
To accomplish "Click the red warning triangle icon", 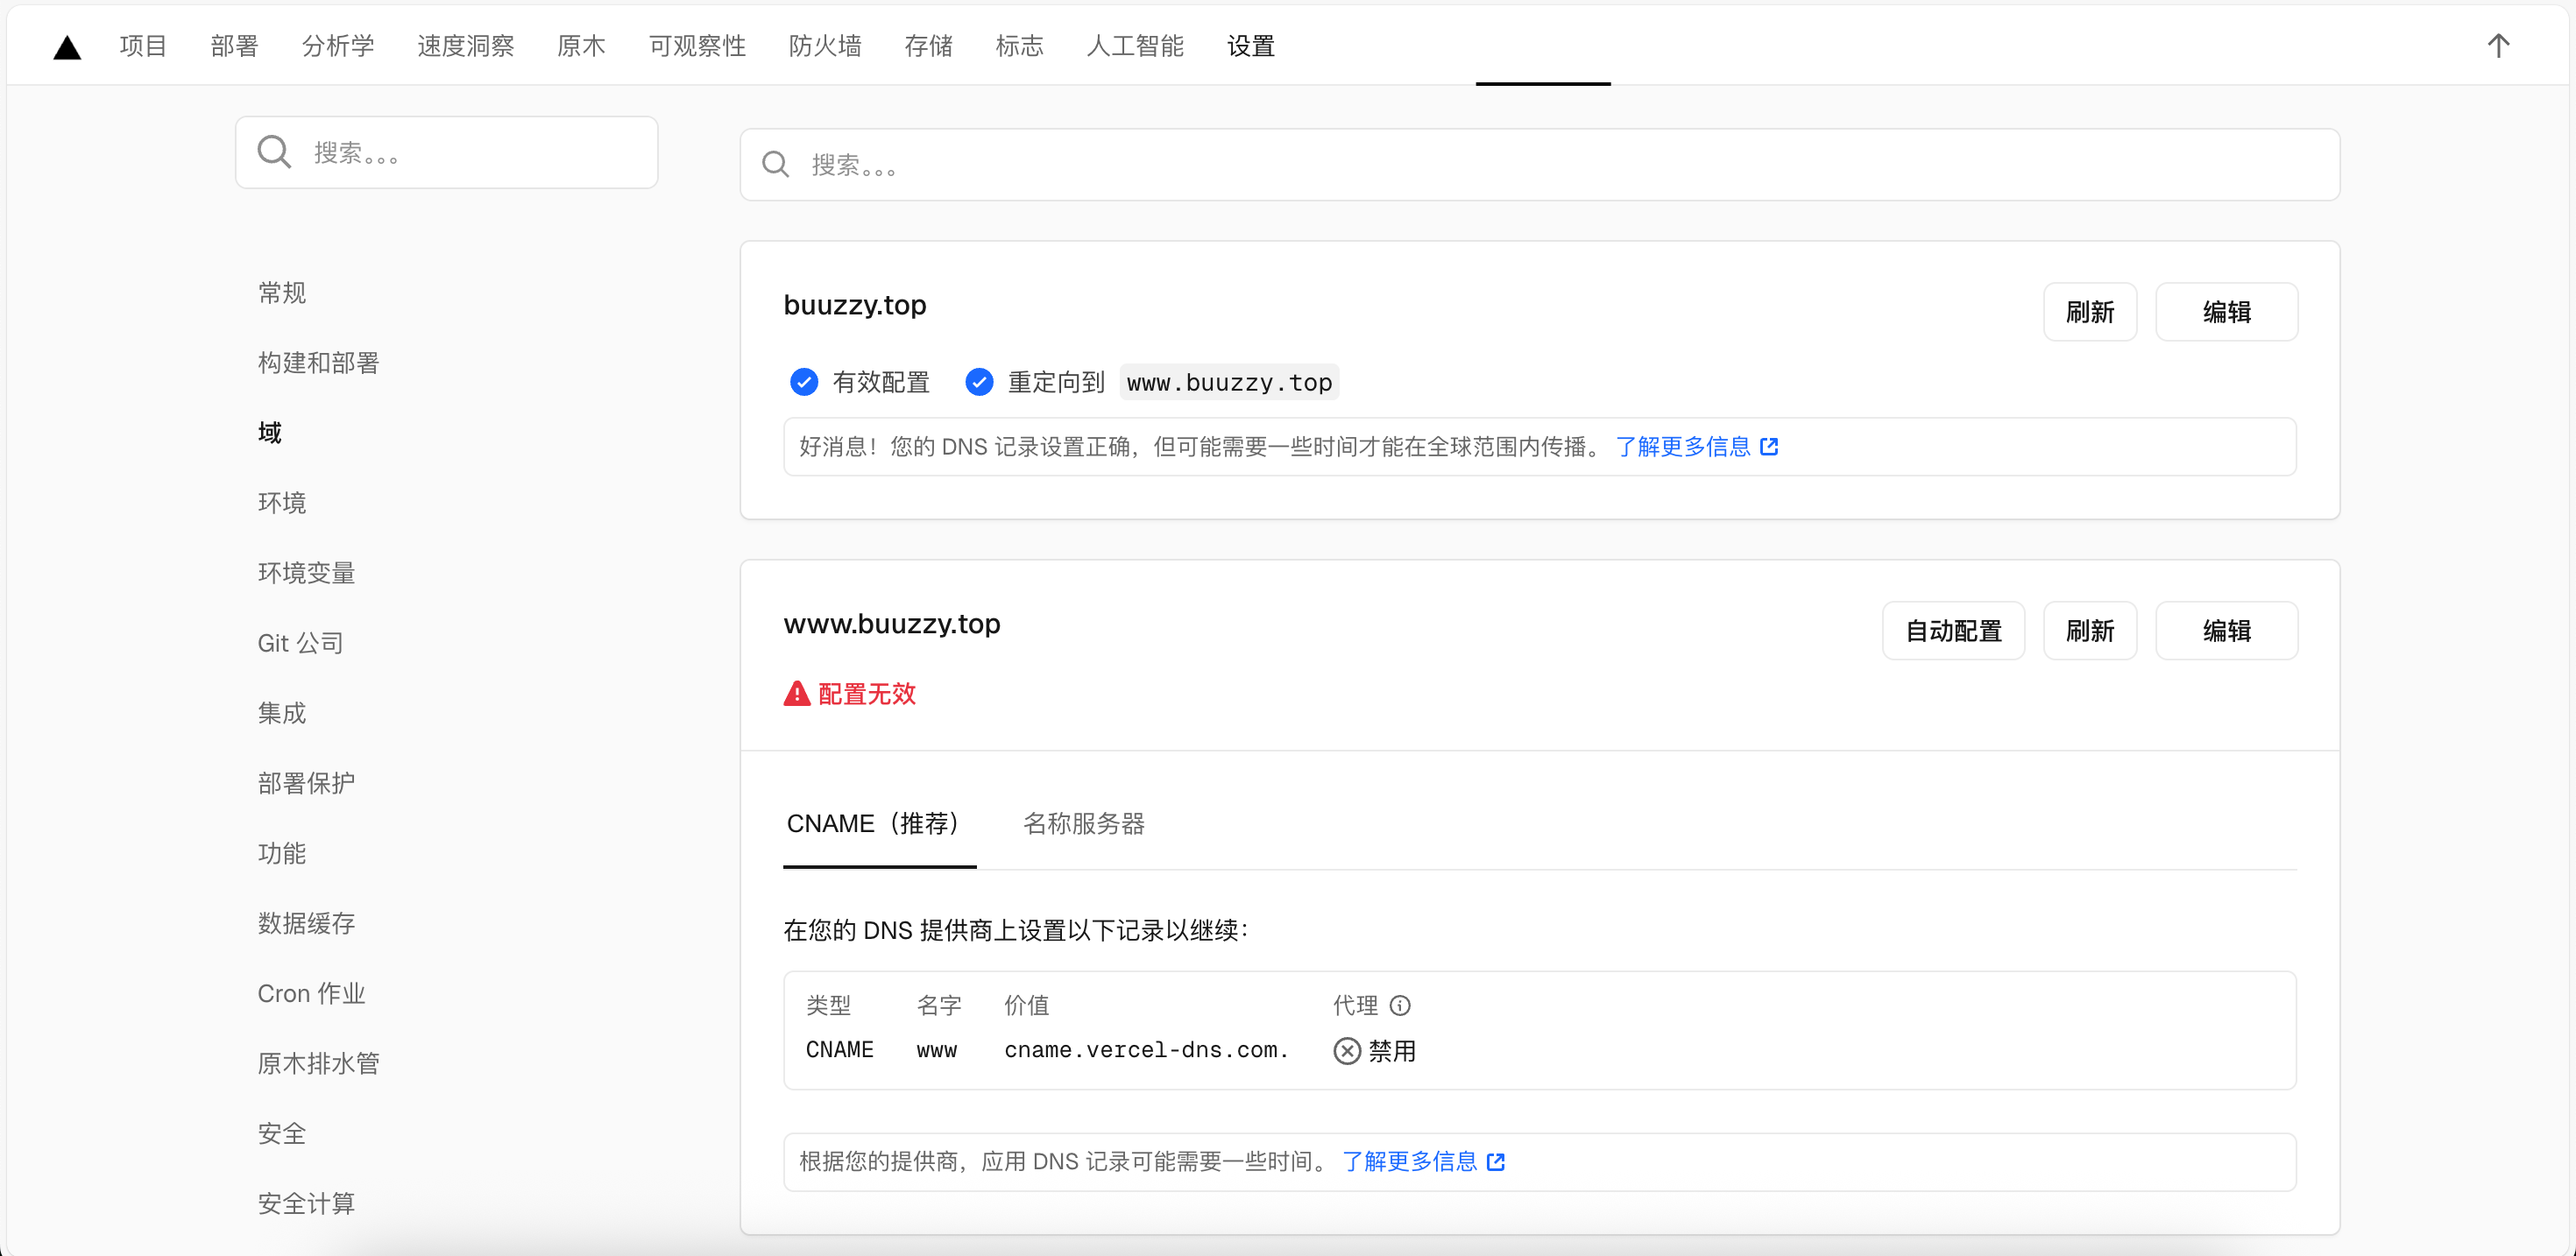I will (x=797, y=694).
